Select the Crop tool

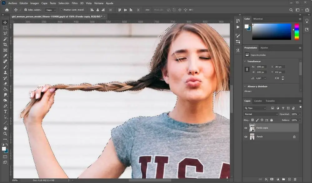pyautogui.click(x=5, y=44)
